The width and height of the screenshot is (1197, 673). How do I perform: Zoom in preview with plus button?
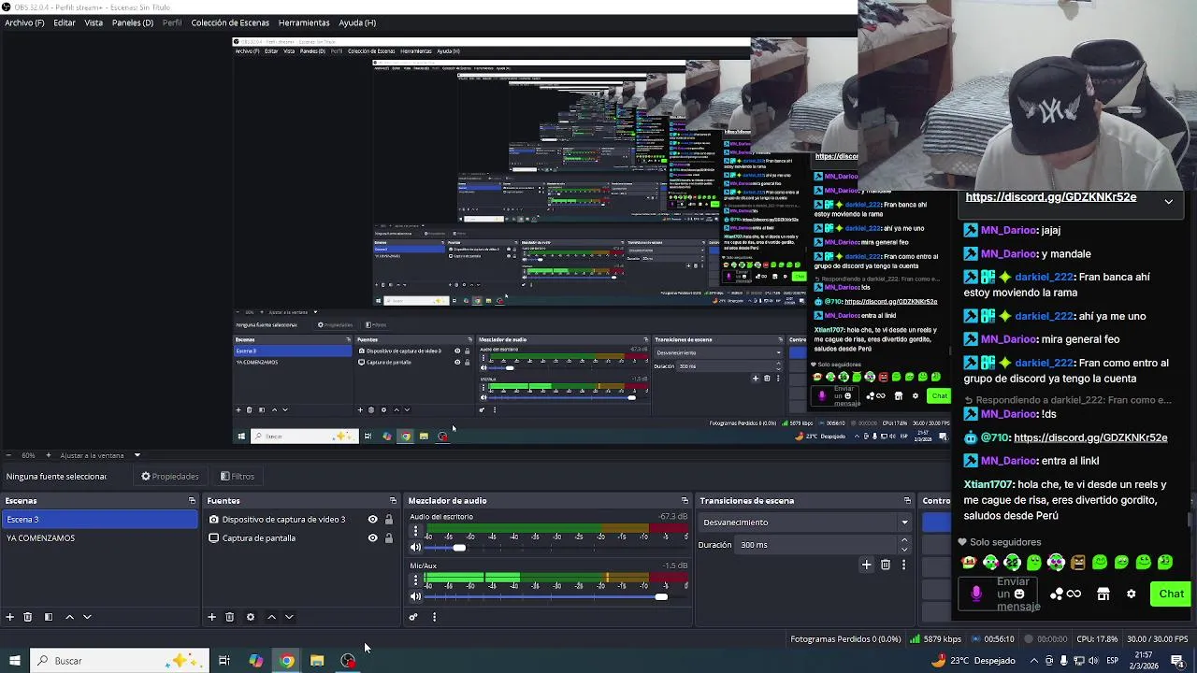[x=47, y=455]
